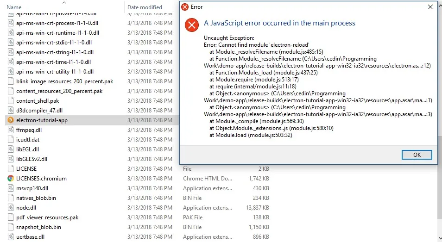Click the blank file icon of LICENSE
Screen dimensions: 442x242
click(11, 169)
